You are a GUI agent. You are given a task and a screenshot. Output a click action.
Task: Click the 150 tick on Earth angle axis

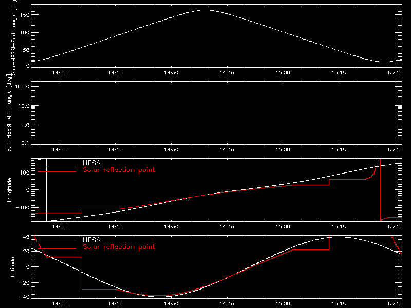(x=25, y=15)
